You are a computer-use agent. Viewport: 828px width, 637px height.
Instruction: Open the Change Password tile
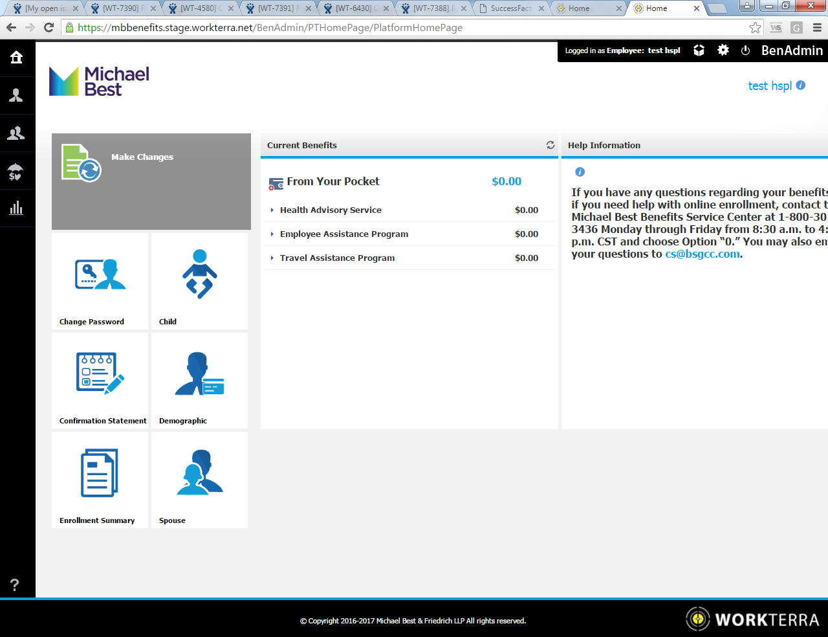(100, 281)
